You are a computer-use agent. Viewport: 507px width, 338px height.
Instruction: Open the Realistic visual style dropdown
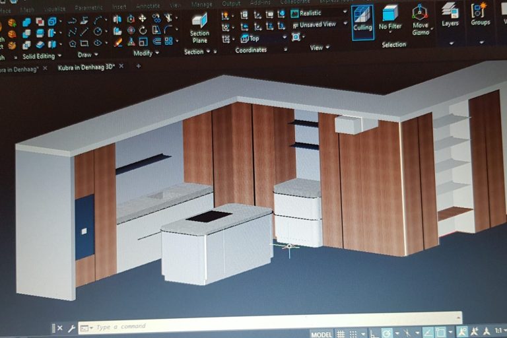318,13
